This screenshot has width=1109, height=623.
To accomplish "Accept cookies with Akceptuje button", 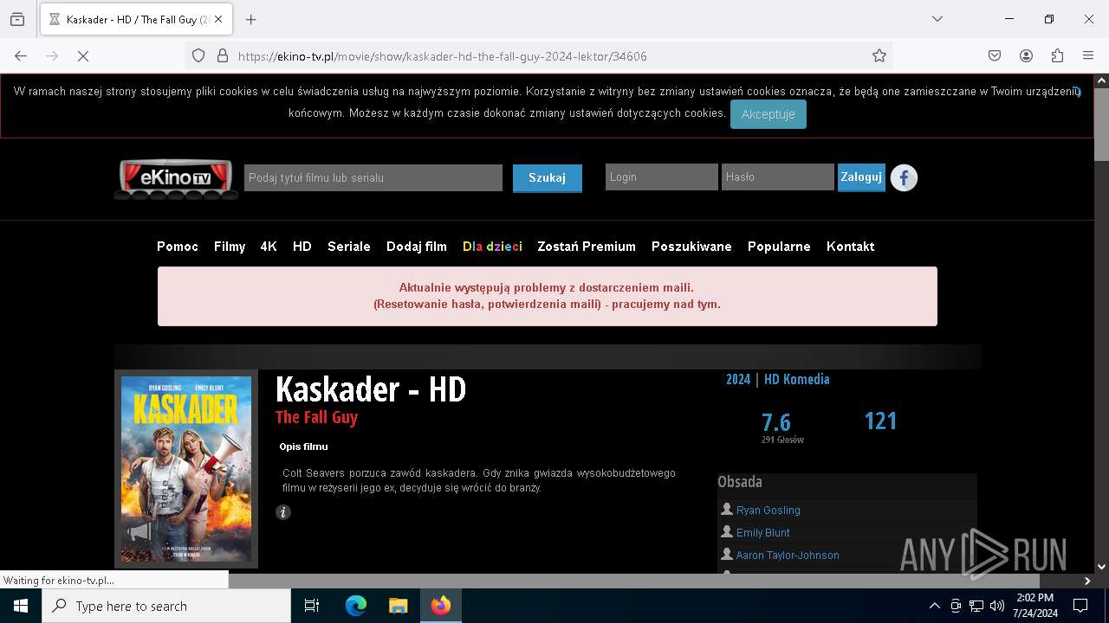I will [x=768, y=114].
